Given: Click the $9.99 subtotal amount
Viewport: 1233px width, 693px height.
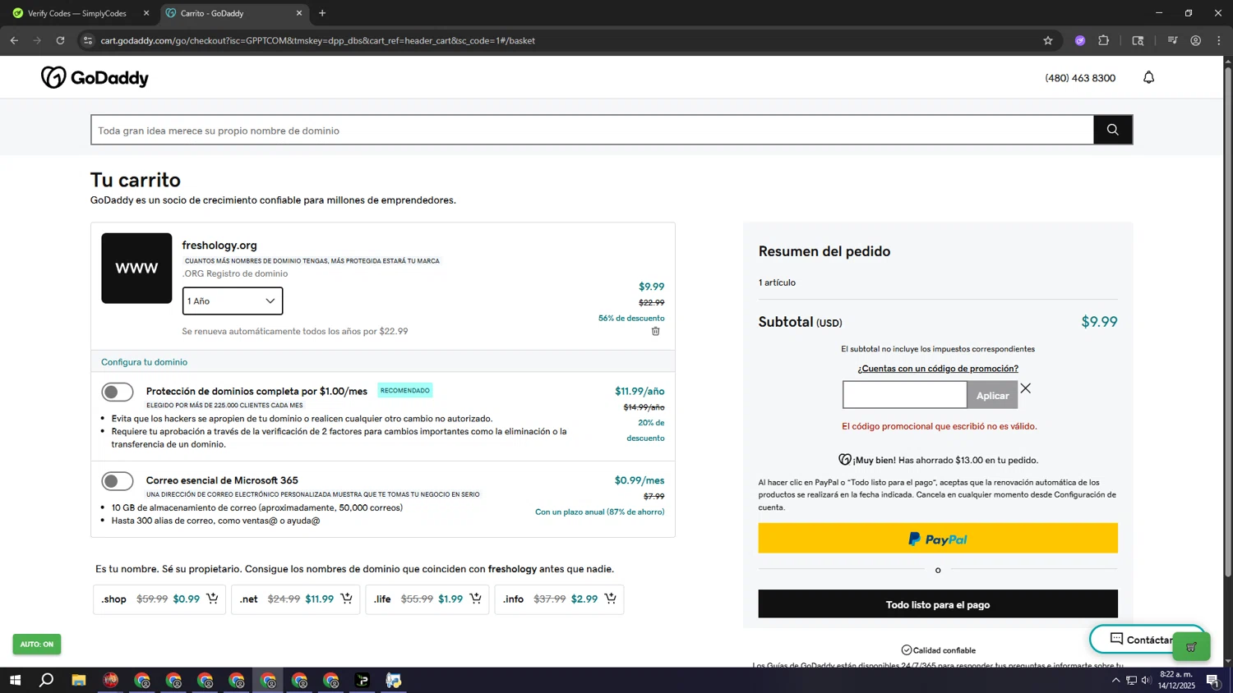Looking at the screenshot, I should point(1099,322).
